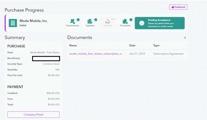
Task: Click the PURCHASE section heading
Action: click(x=16, y=46)
